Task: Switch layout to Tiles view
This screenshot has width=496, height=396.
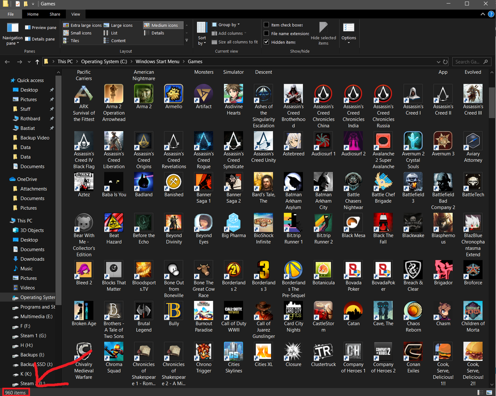Action: 71,41
